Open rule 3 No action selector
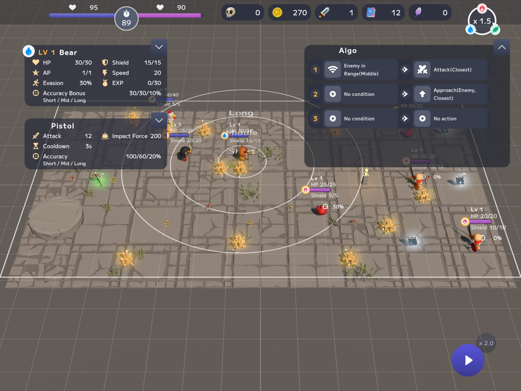This screenshot has height=391, width=521. pyautogui.click(x=450, y=119)
